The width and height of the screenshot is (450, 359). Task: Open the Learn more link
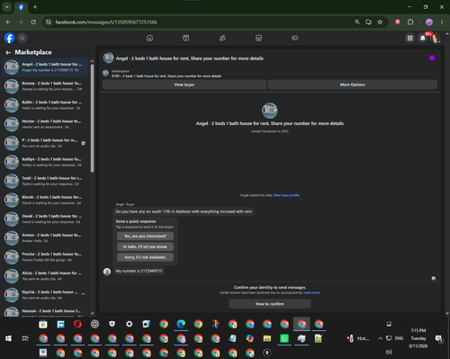[311, 292]
